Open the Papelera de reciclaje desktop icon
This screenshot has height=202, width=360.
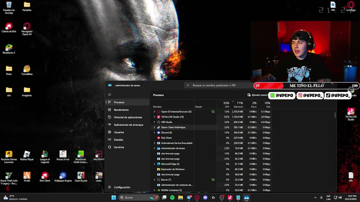(x=9, y=8)
